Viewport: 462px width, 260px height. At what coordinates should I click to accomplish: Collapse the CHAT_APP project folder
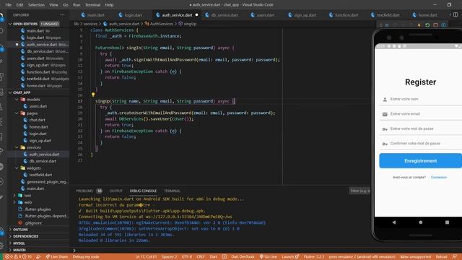pyautogui.click(x=11, y=92)
